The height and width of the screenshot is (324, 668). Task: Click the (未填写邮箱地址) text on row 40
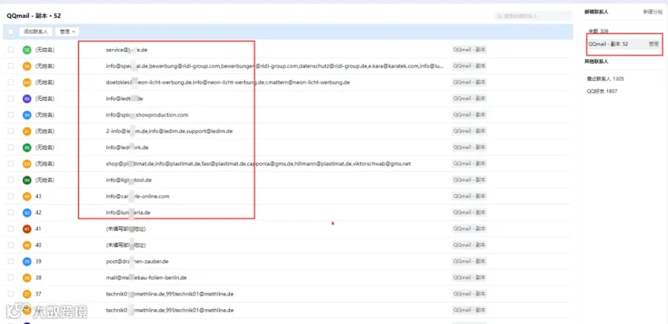(x=125, y=245)
